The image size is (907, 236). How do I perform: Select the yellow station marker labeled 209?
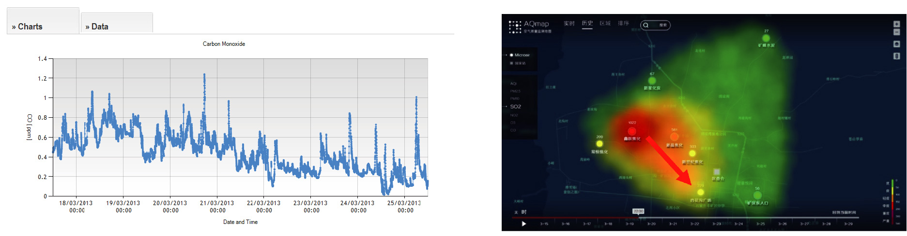(600, 144)
